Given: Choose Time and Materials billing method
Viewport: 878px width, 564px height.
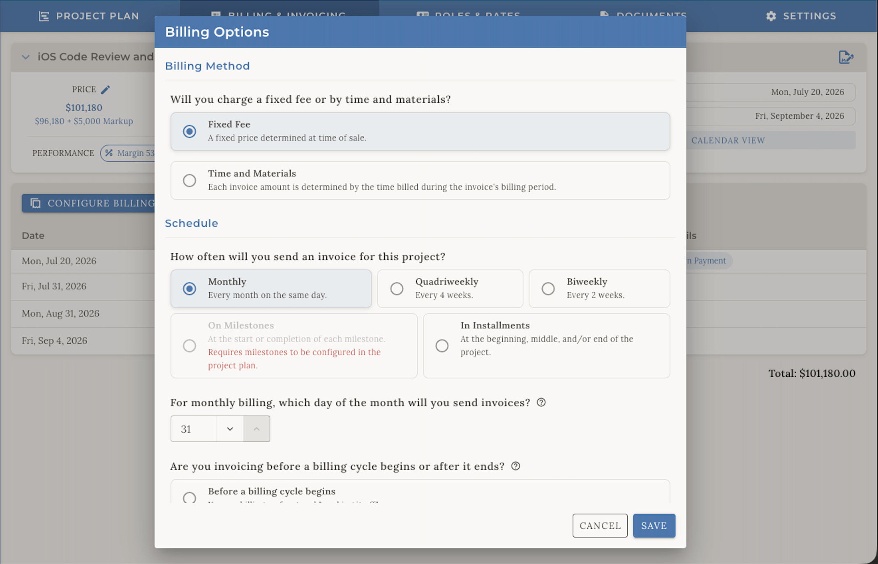Looking at the screenshot, I should (189, 181).
